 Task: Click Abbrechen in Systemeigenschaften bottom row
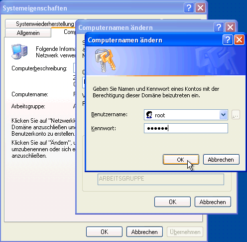click(144, 232)
